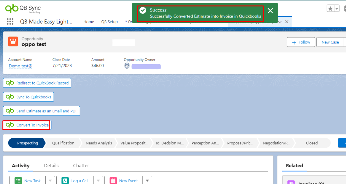This screenshot has height=184, width=346.
Task: Select the Id. Decision Makers stage
Action: (x=170, y=143)
